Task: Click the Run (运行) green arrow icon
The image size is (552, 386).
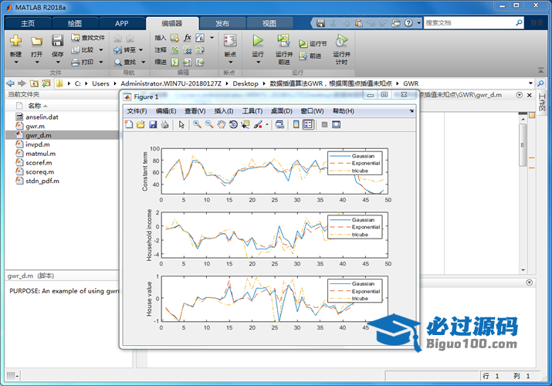Action: (x=258, y=41)
